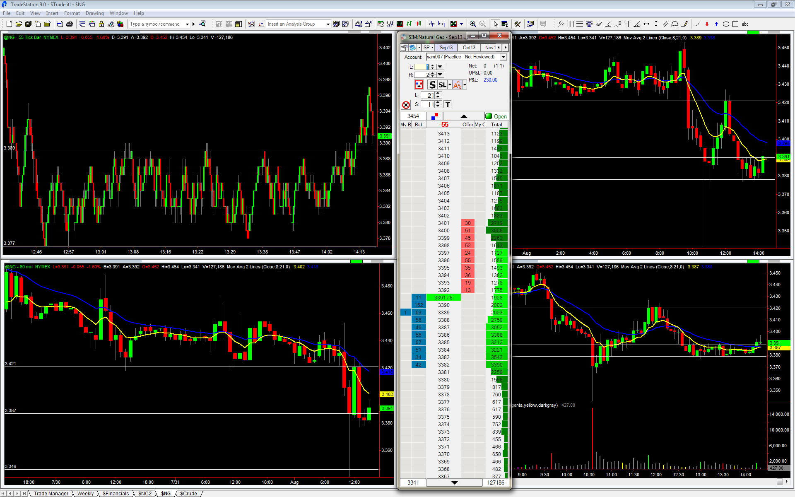Open the dropdown arrow next to orange A
This screenshot has height=497, width=795.
[465, 85]
